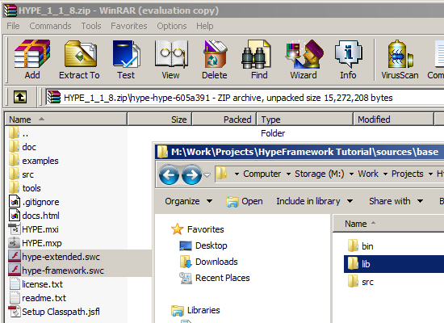The image size is (444, 323).
Task: Sort Explorer files by Name column
Action: tap(388, 224)
